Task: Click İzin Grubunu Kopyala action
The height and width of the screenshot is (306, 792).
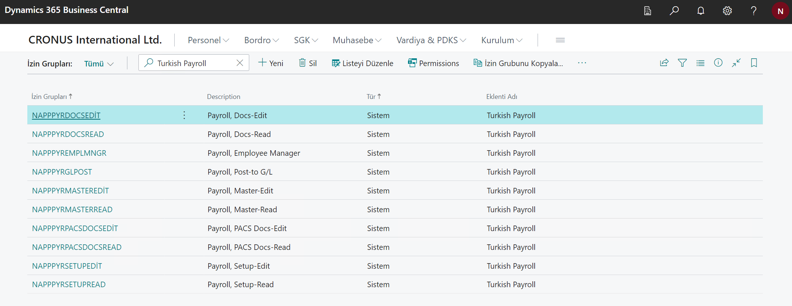Action: 518,63
